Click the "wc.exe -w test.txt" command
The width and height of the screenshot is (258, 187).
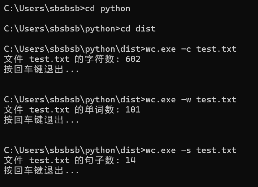point(191,99)
